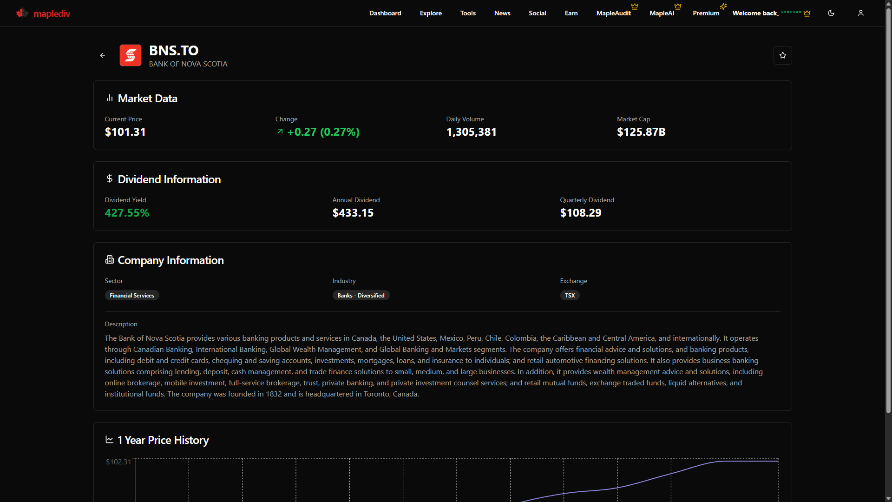This screenshot has height=502, width=892.
Task: Click the MapleAI sparkle icon
Action: 723,6
